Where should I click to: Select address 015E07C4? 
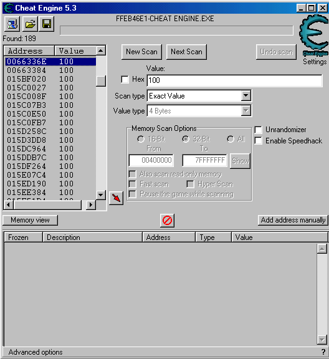pyautogui.click(x=50, y=175)
